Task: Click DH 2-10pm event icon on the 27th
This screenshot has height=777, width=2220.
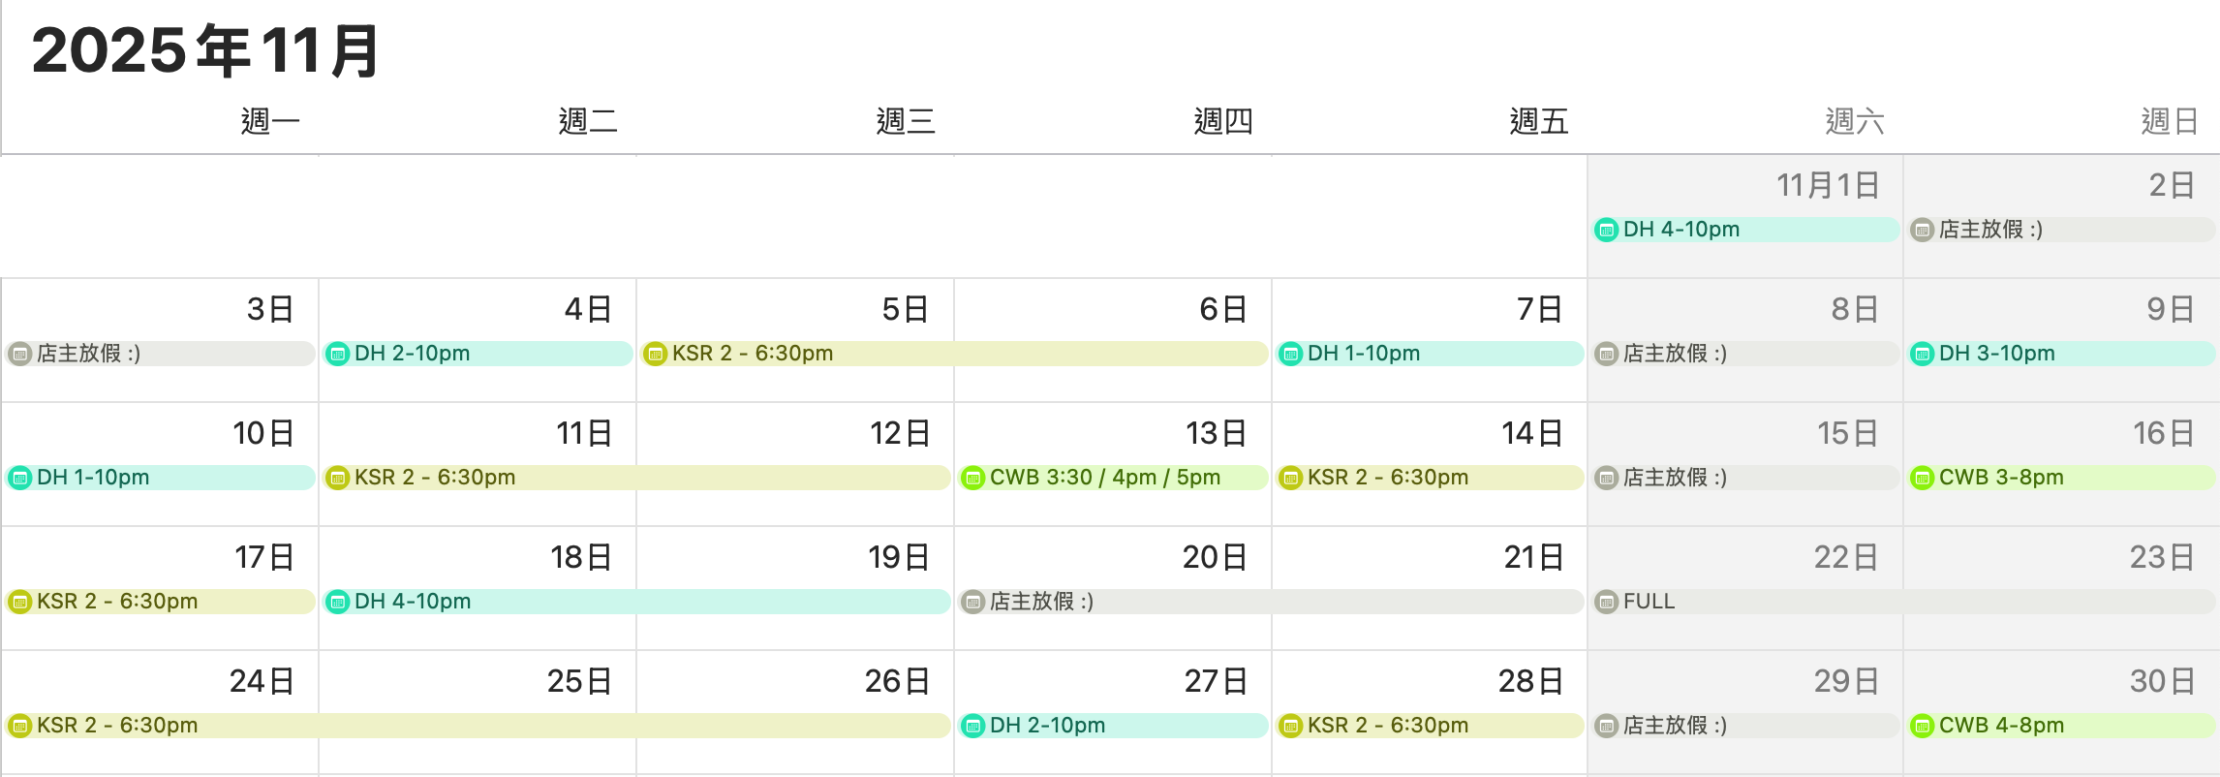Action: click(x=972, y=726)
